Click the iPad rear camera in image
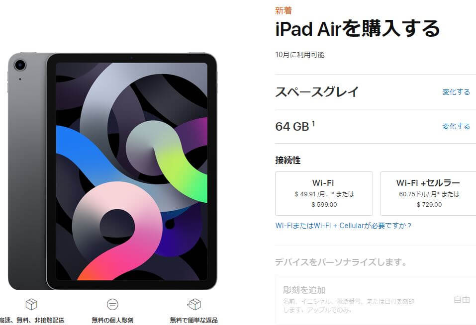476x325 pixels. pyautogui.click(x=20, y=65)
